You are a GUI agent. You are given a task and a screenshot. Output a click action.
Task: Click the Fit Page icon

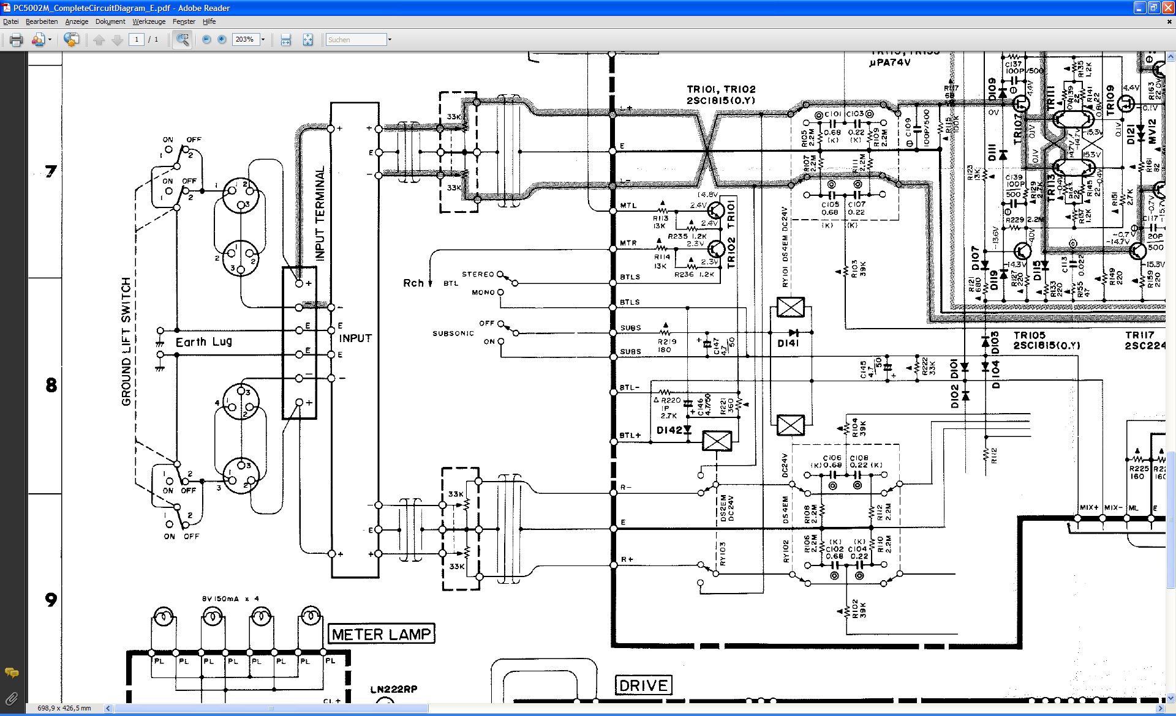(307, 40)
